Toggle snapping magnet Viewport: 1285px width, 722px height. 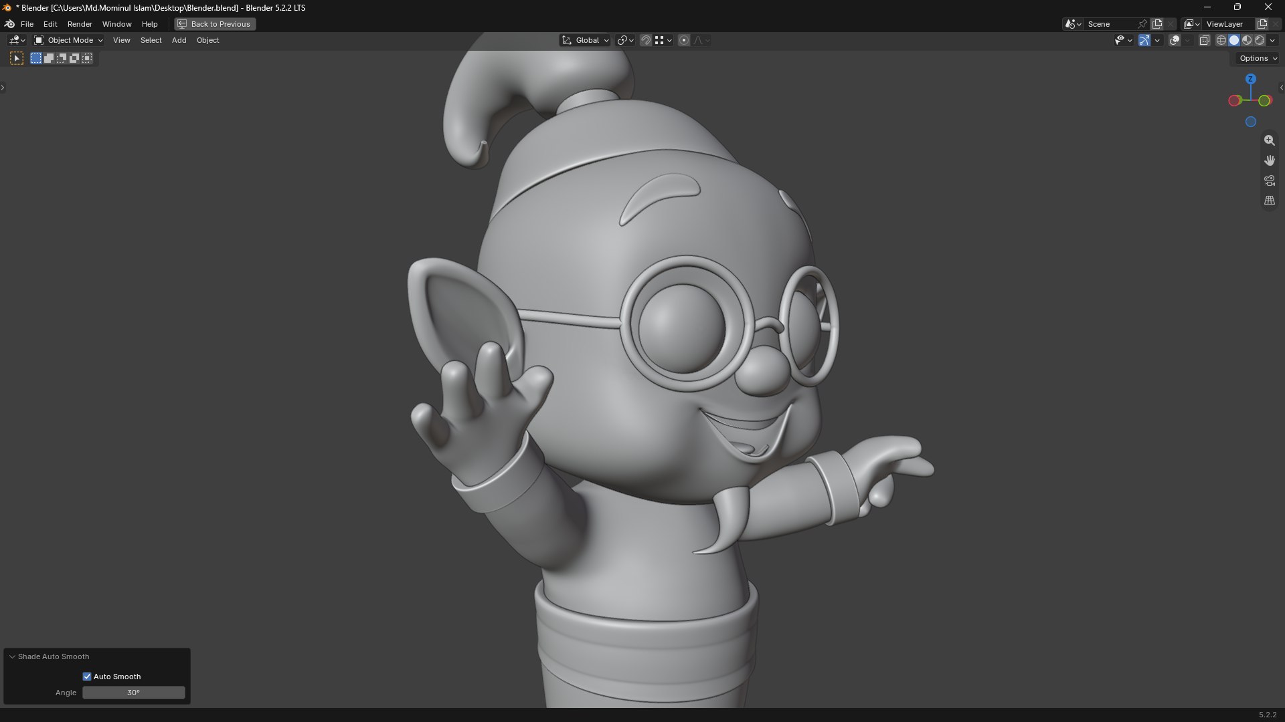tap(646, 41)
